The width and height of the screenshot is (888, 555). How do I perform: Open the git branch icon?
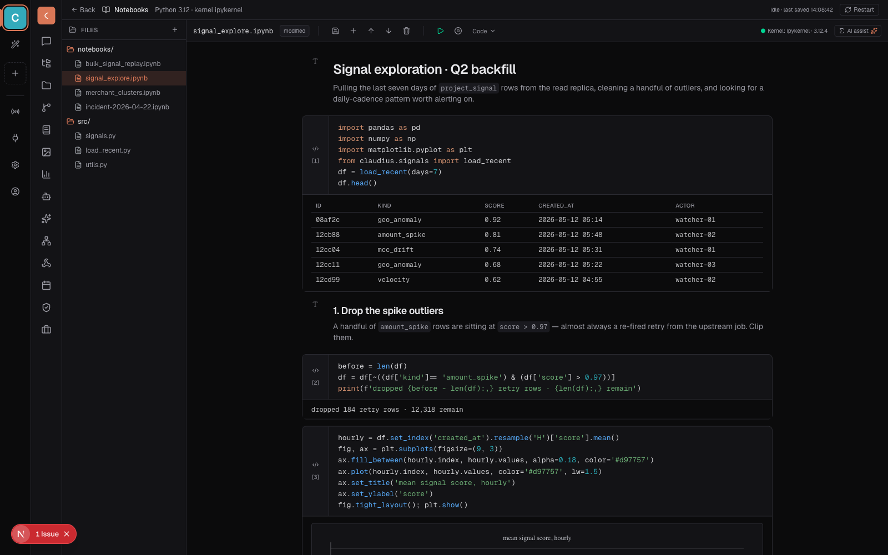pyautogui.click(x=46, y=108)
